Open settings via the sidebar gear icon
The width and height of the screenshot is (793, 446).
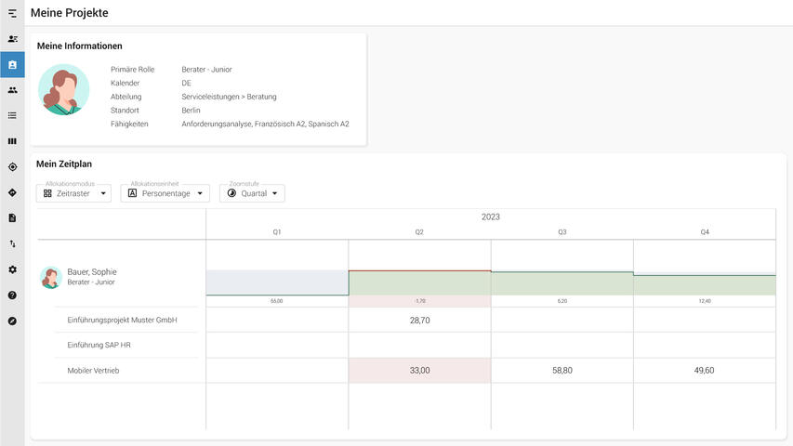(x=12, y=269)
